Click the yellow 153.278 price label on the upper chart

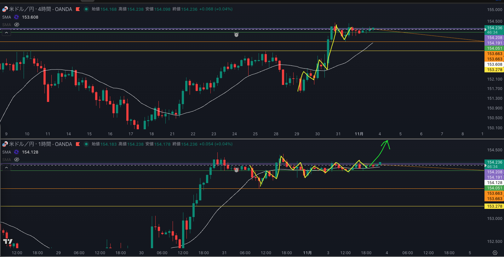point(494,70)
